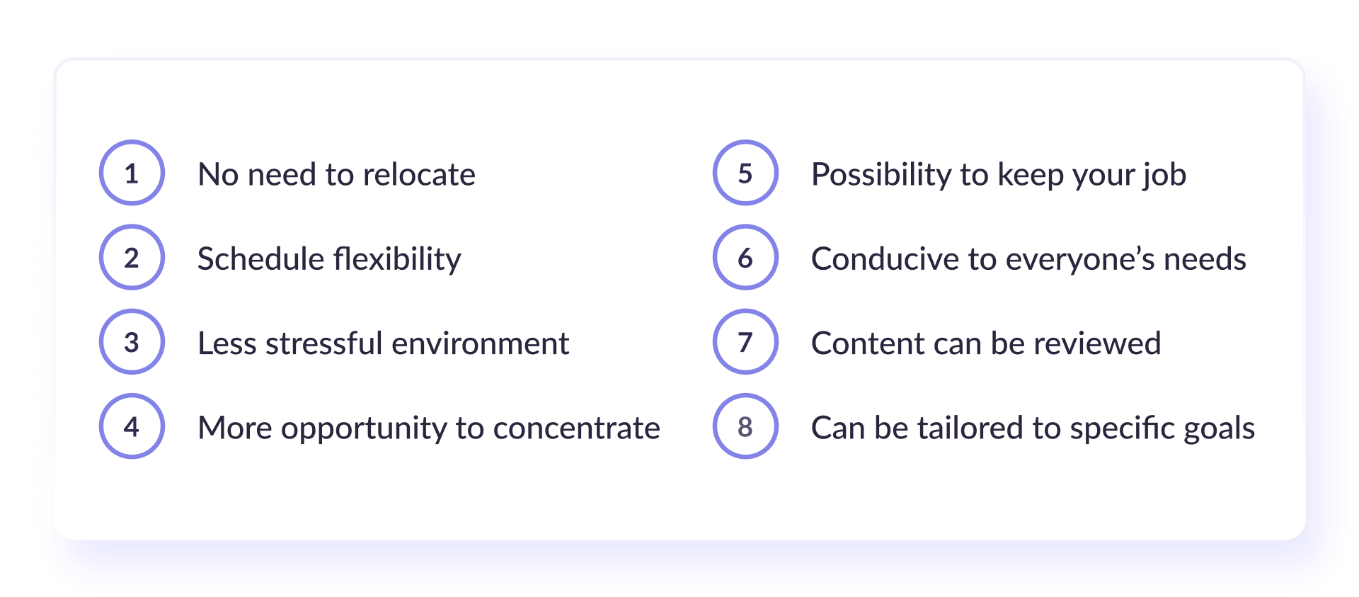Click the word "relocate" in item one
This screenshot has height=597, width=1359.
tap(419, 174)
